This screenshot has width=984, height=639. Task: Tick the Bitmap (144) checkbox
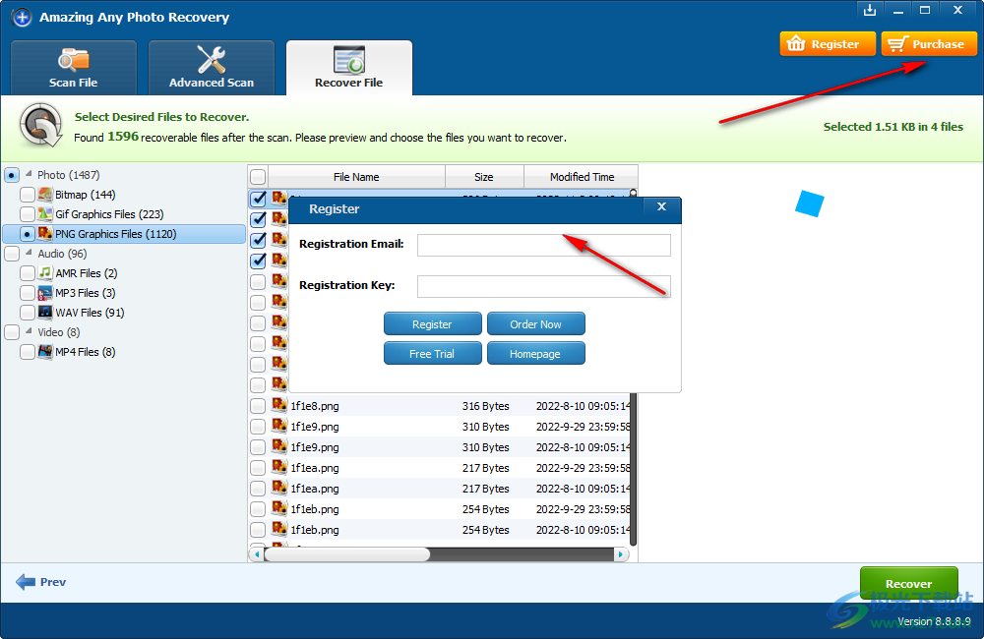[28, 195]
